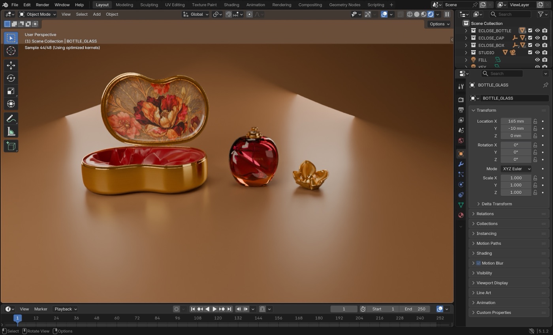This screenshot has width=553, height=335.
Task: Open the Particles properties tab
Action: 461,174
